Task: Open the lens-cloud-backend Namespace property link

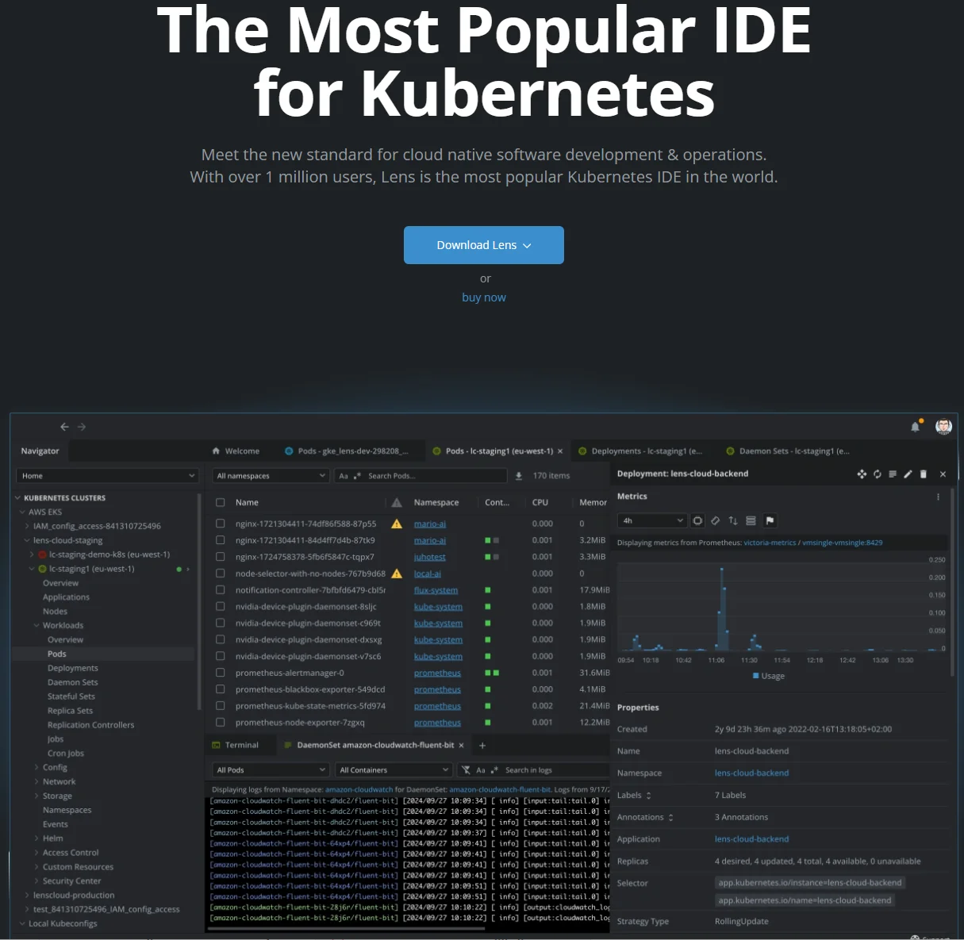Action: click(x=751, y=773)
